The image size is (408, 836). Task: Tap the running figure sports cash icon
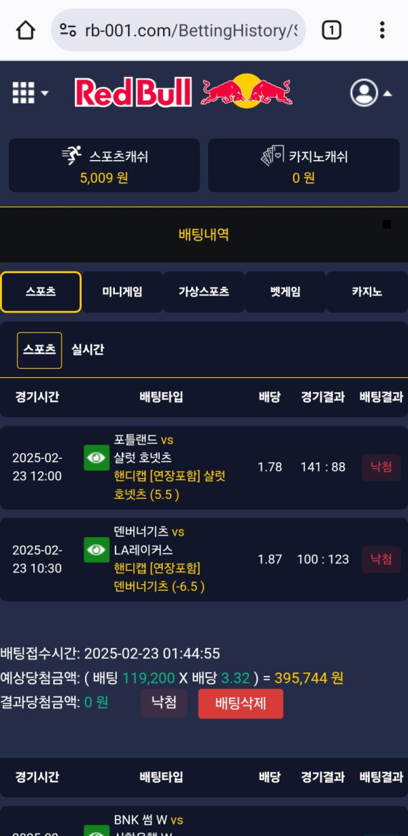click(x=72, y=155)
